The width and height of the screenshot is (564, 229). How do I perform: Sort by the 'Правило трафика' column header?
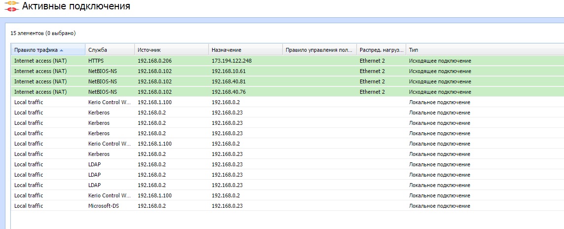point(48,50)
